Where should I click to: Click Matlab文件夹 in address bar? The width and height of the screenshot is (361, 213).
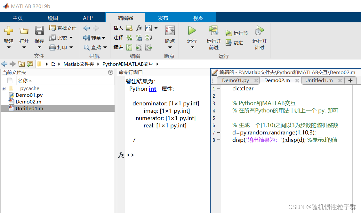point(79,64)
